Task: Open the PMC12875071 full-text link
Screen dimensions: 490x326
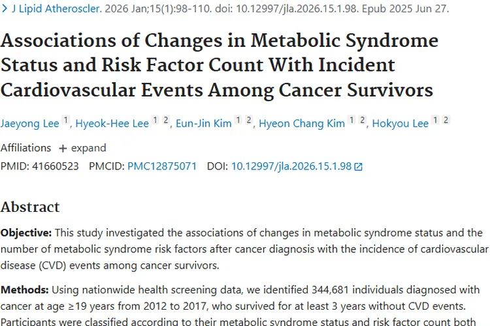Action: click(x=162, y=166)
